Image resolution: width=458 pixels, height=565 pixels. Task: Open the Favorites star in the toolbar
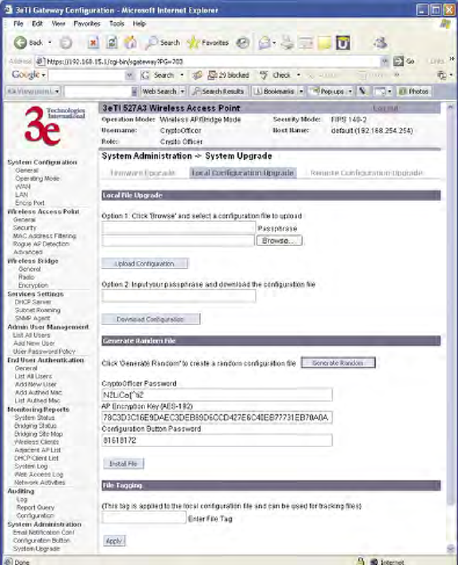point(208,42)
